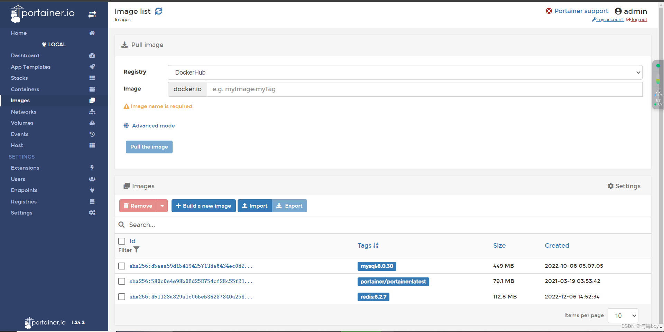Check the redis:6.2.7 image row checkbox

click(x=122, y=297)
